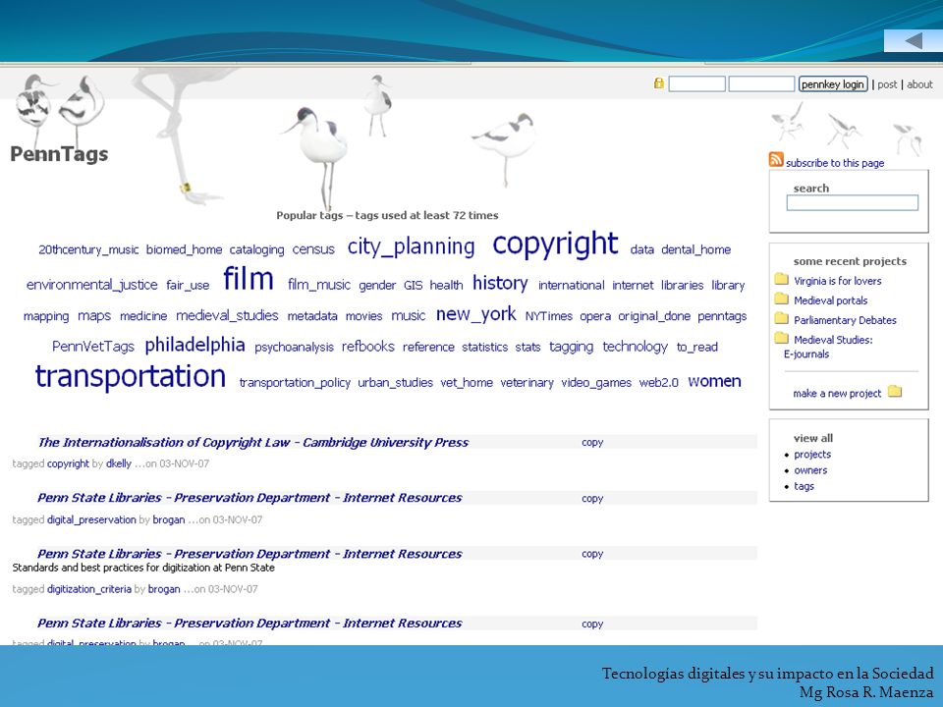Select the tagging tag

(572, 347)
